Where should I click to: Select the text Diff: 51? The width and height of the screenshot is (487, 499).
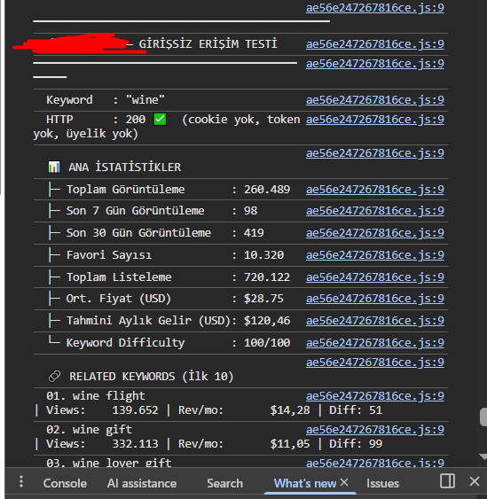click(x=356, y=409)
